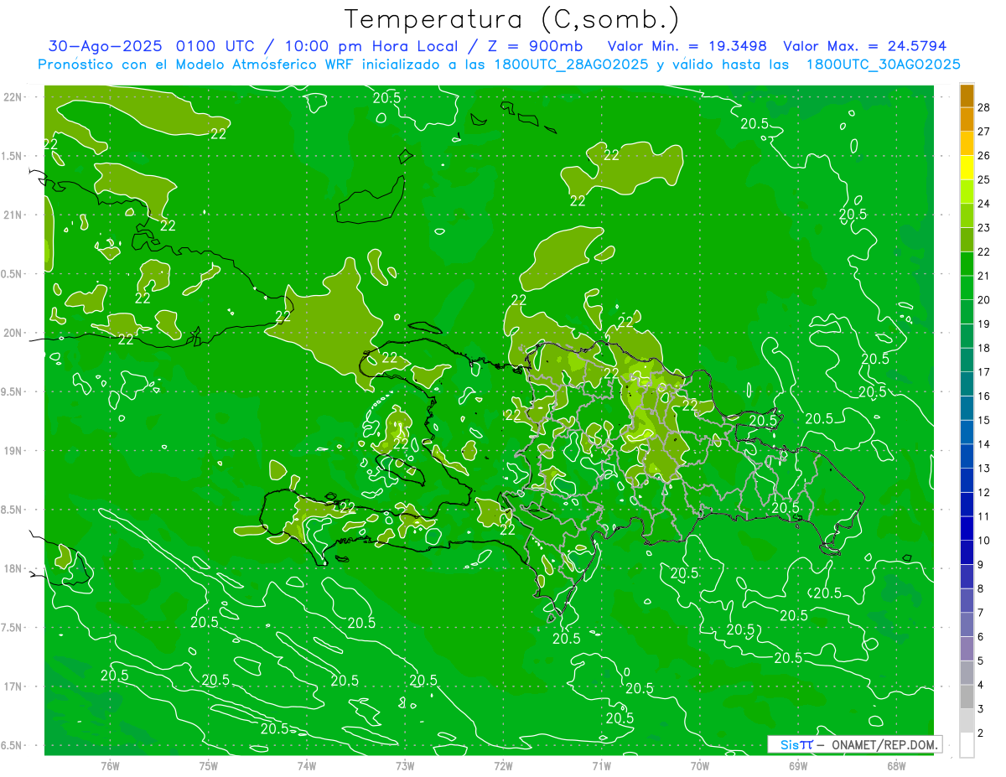Click color scale label 15
The image size is (1006, 777).
click(985, 420)
